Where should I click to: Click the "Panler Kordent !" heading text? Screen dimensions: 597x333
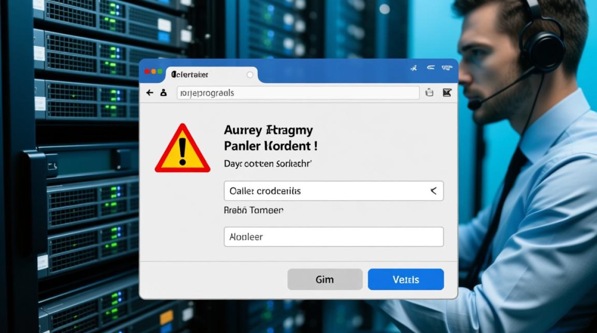tap(271, 146)
